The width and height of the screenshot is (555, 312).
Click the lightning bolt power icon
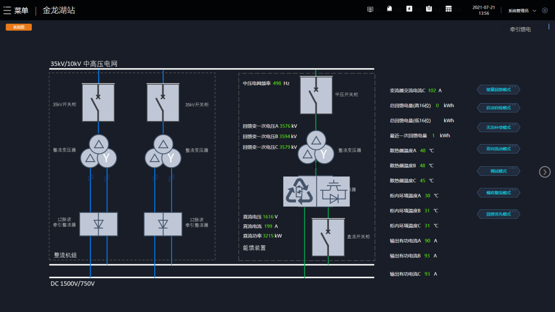pos(409,9)
